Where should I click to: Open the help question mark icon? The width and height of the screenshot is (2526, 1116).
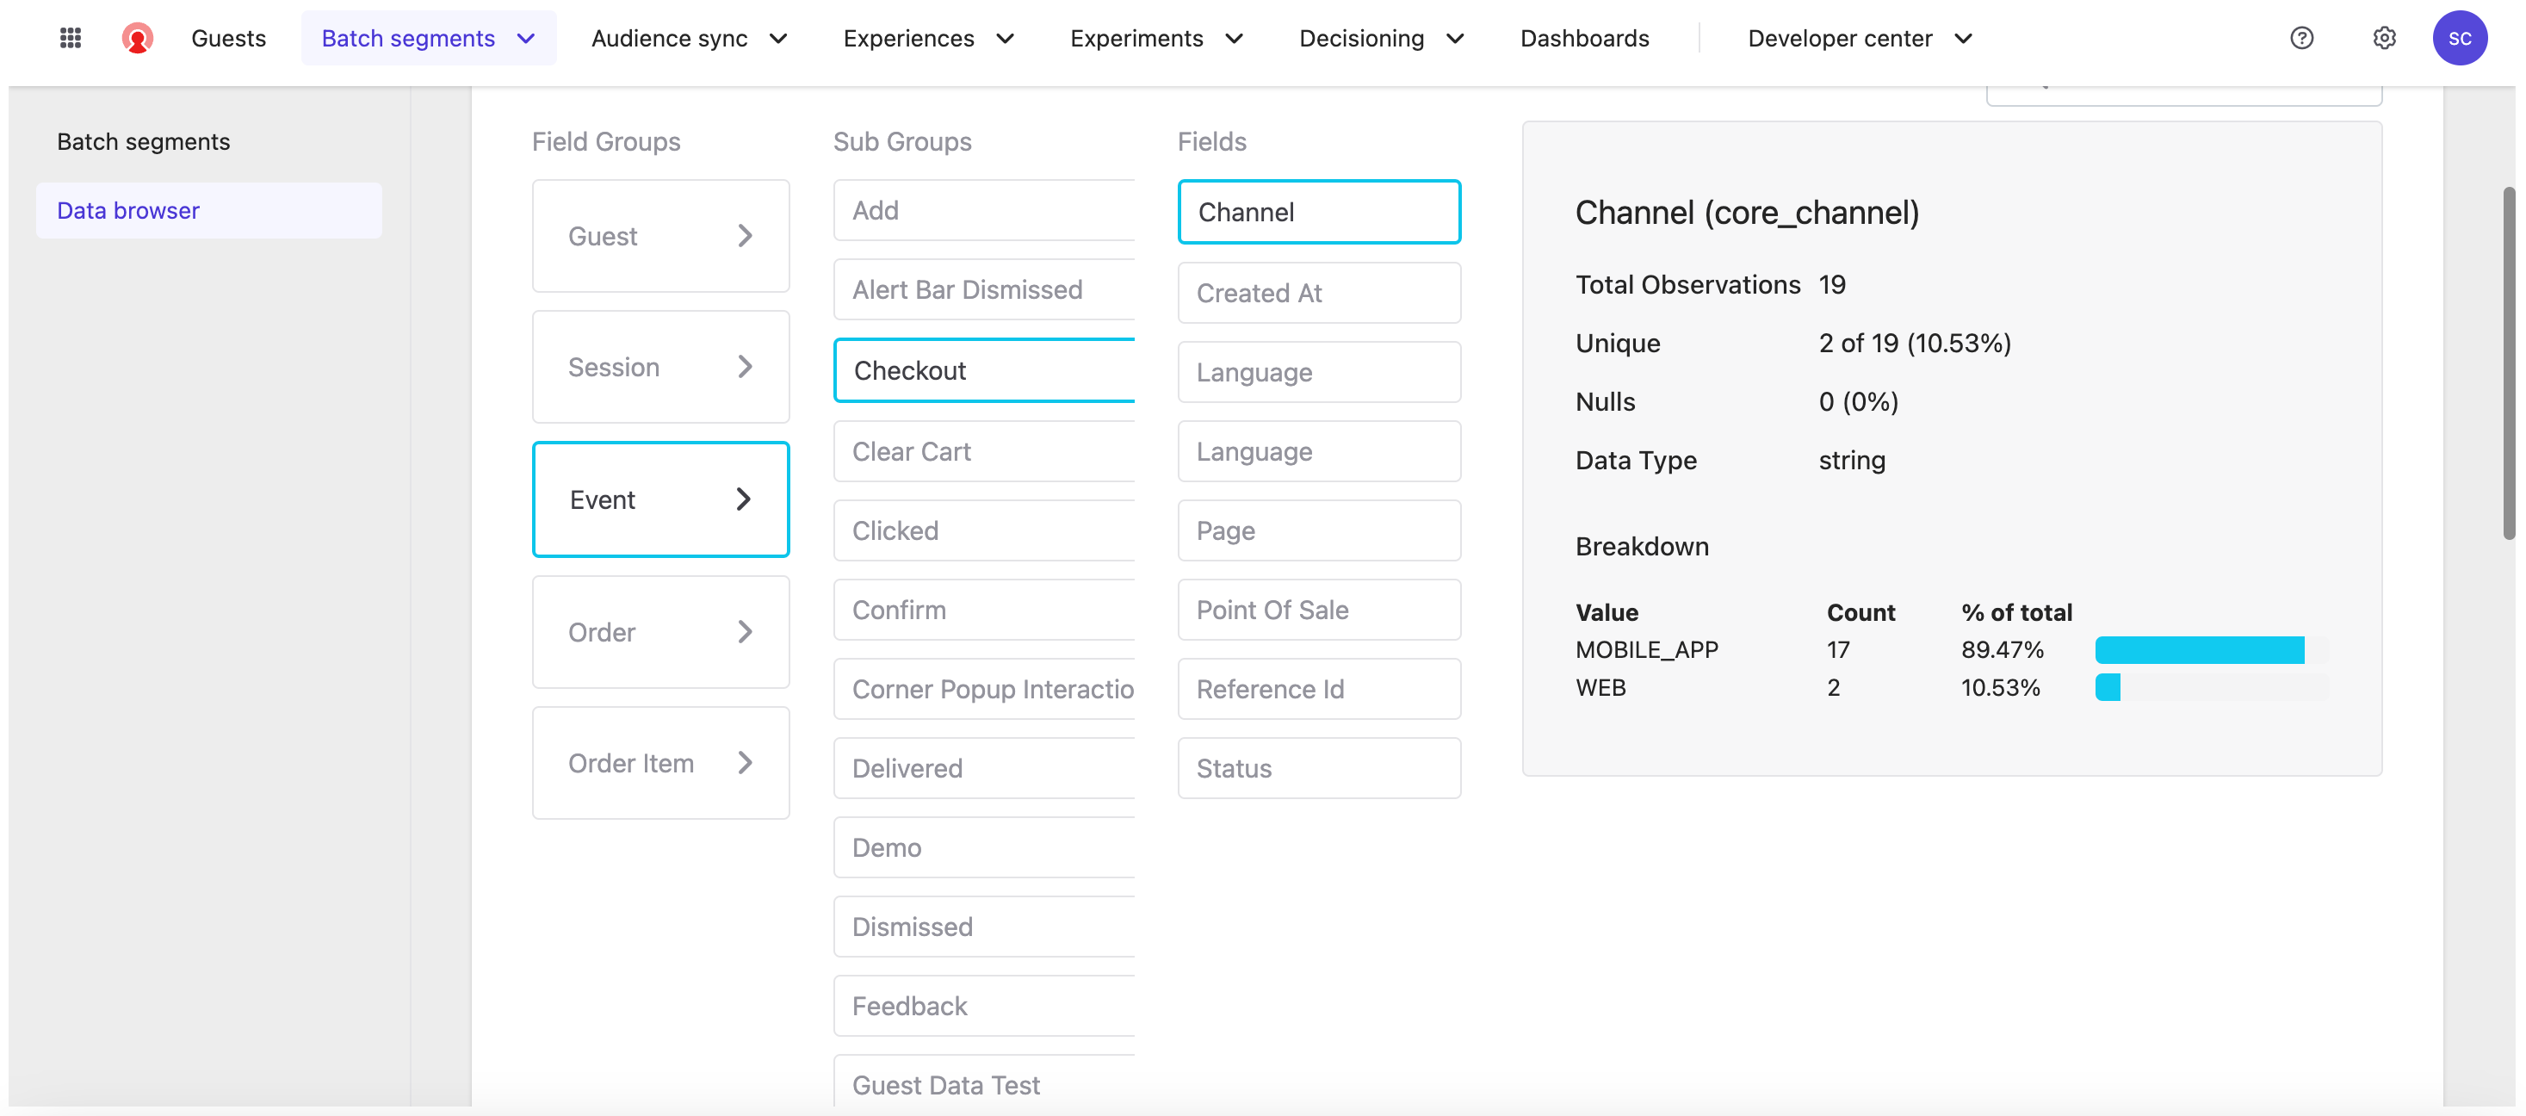point(2300,38)
